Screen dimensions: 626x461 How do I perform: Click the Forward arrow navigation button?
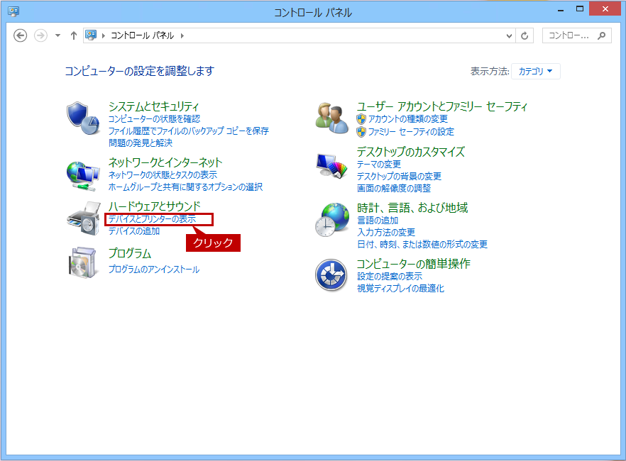pyautogui.click(x=40, y=35)
